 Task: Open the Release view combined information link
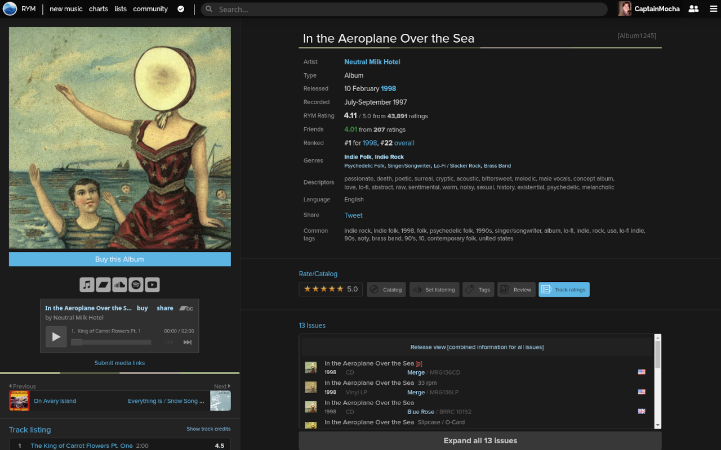pyautogui.click(x=477, y=347)
